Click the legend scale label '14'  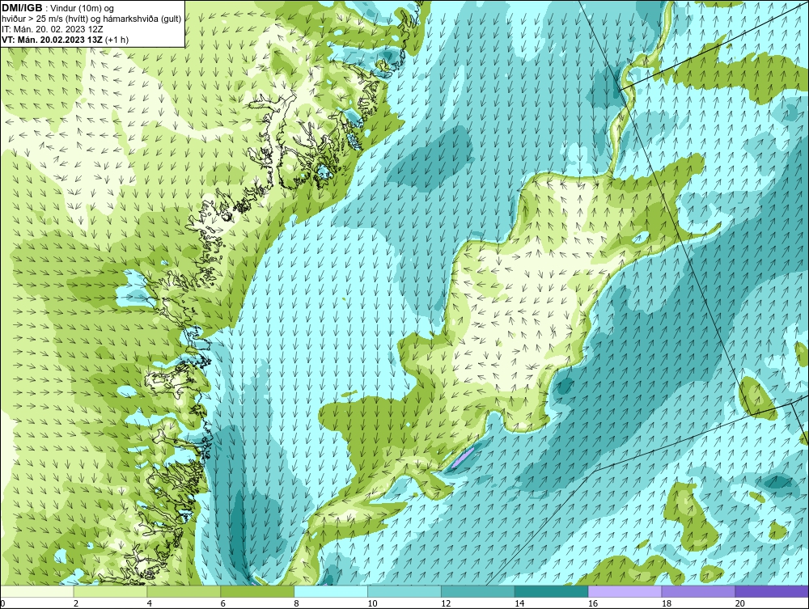click(x=519, y=603)
